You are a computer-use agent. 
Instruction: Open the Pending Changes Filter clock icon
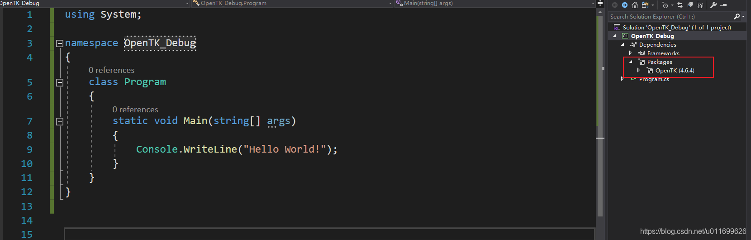(665, 5)
